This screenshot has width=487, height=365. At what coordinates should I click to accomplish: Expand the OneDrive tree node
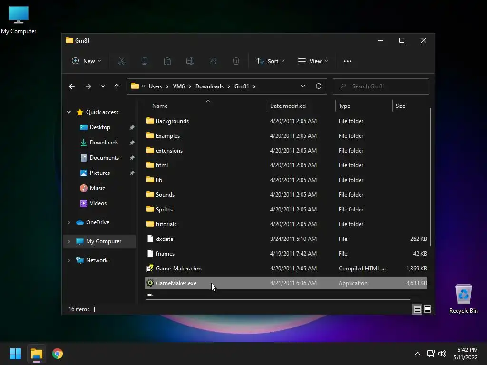point(68,222)
